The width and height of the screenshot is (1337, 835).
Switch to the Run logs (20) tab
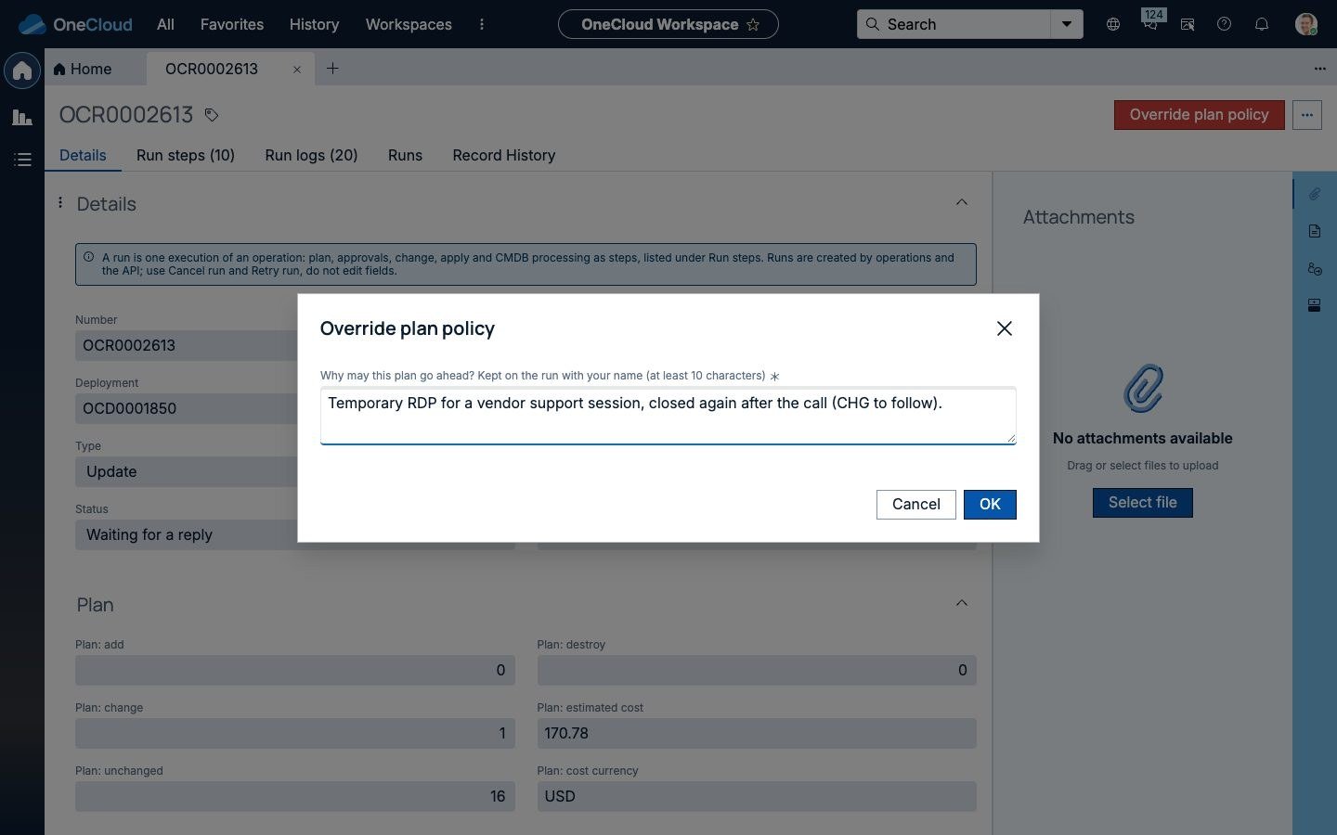311,155
